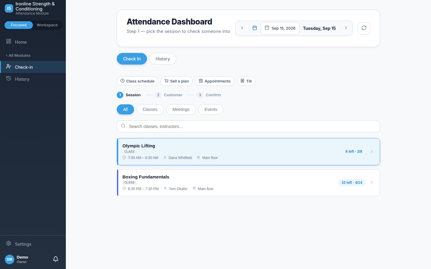
Task: Open Appointments shortcut
Action: pos(215,81)
